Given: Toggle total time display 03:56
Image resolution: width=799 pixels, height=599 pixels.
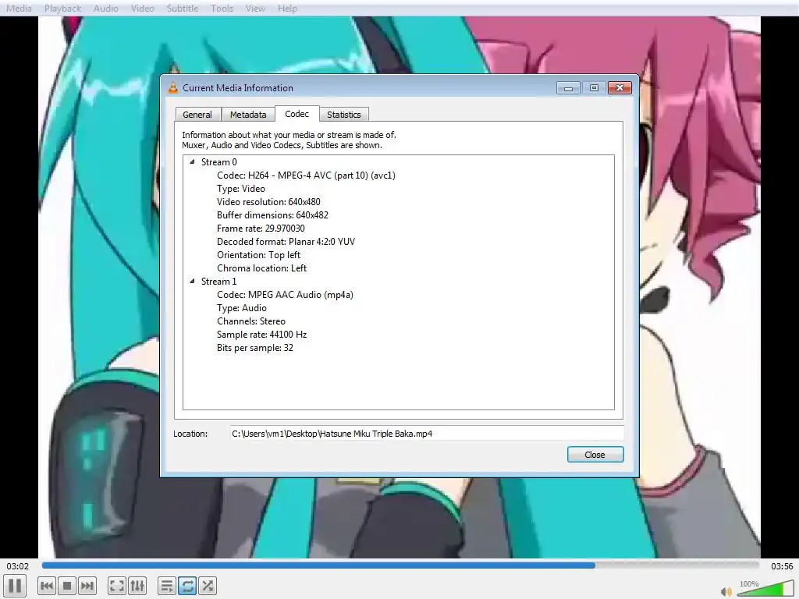Looking at the screenshot, I should click(782, 566).
